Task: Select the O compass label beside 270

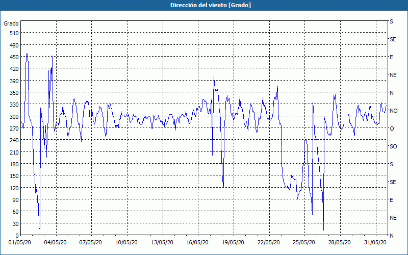Action: (392, 129)
